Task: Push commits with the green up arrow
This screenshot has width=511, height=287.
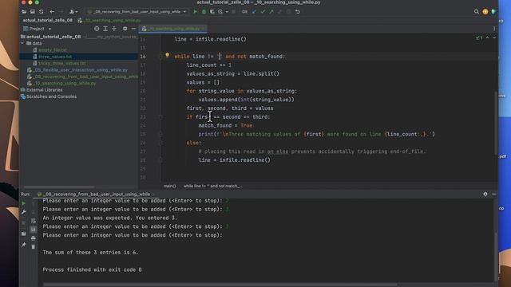Action: coord(271,12)
